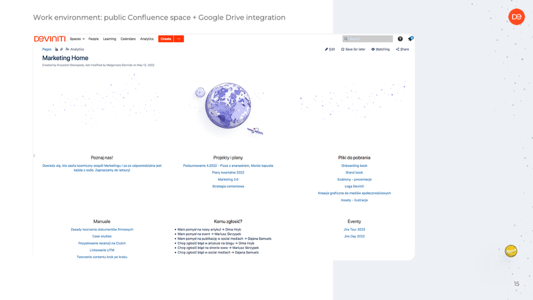Open the attachments paperclip icon
This screenshot has height=300, width=533.
[x=61, y=49]
